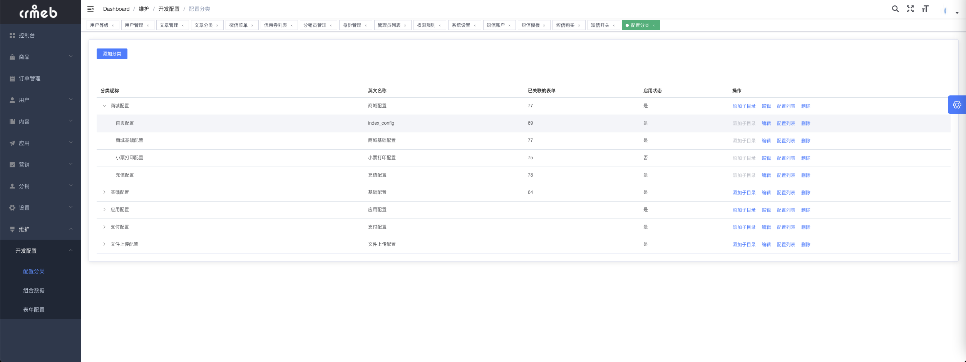Close the 文章管理 tab

coord(182,25)
